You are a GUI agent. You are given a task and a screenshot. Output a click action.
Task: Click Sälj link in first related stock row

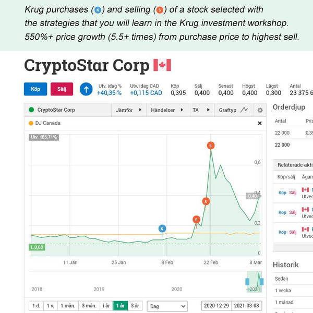pyautogui.click(x=293, y=192)
